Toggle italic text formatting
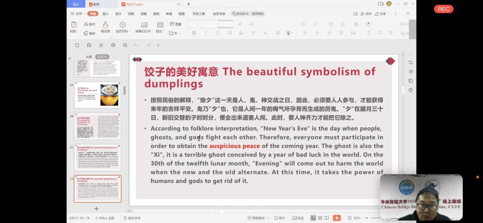This screenshot has height=223, width=483. [x=206, y=33]
